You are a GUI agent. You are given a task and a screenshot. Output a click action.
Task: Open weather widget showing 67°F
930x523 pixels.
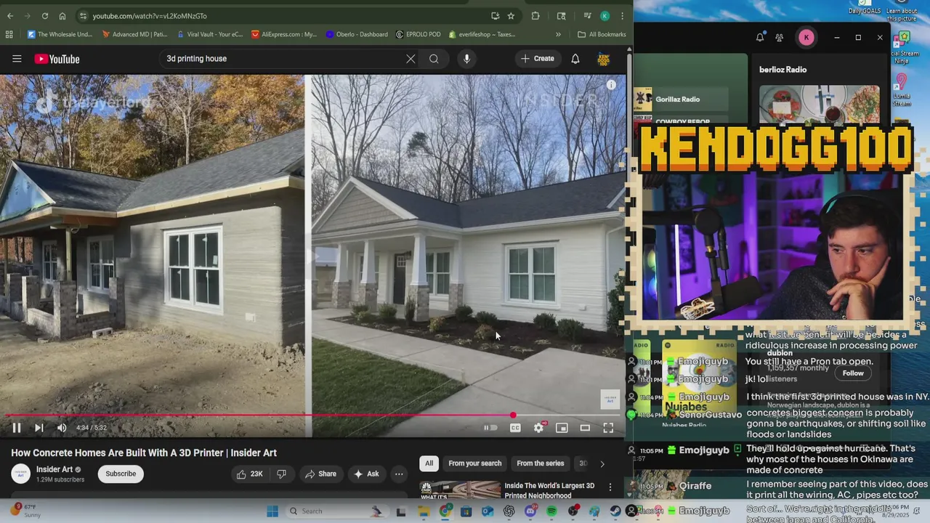point(25,511)
